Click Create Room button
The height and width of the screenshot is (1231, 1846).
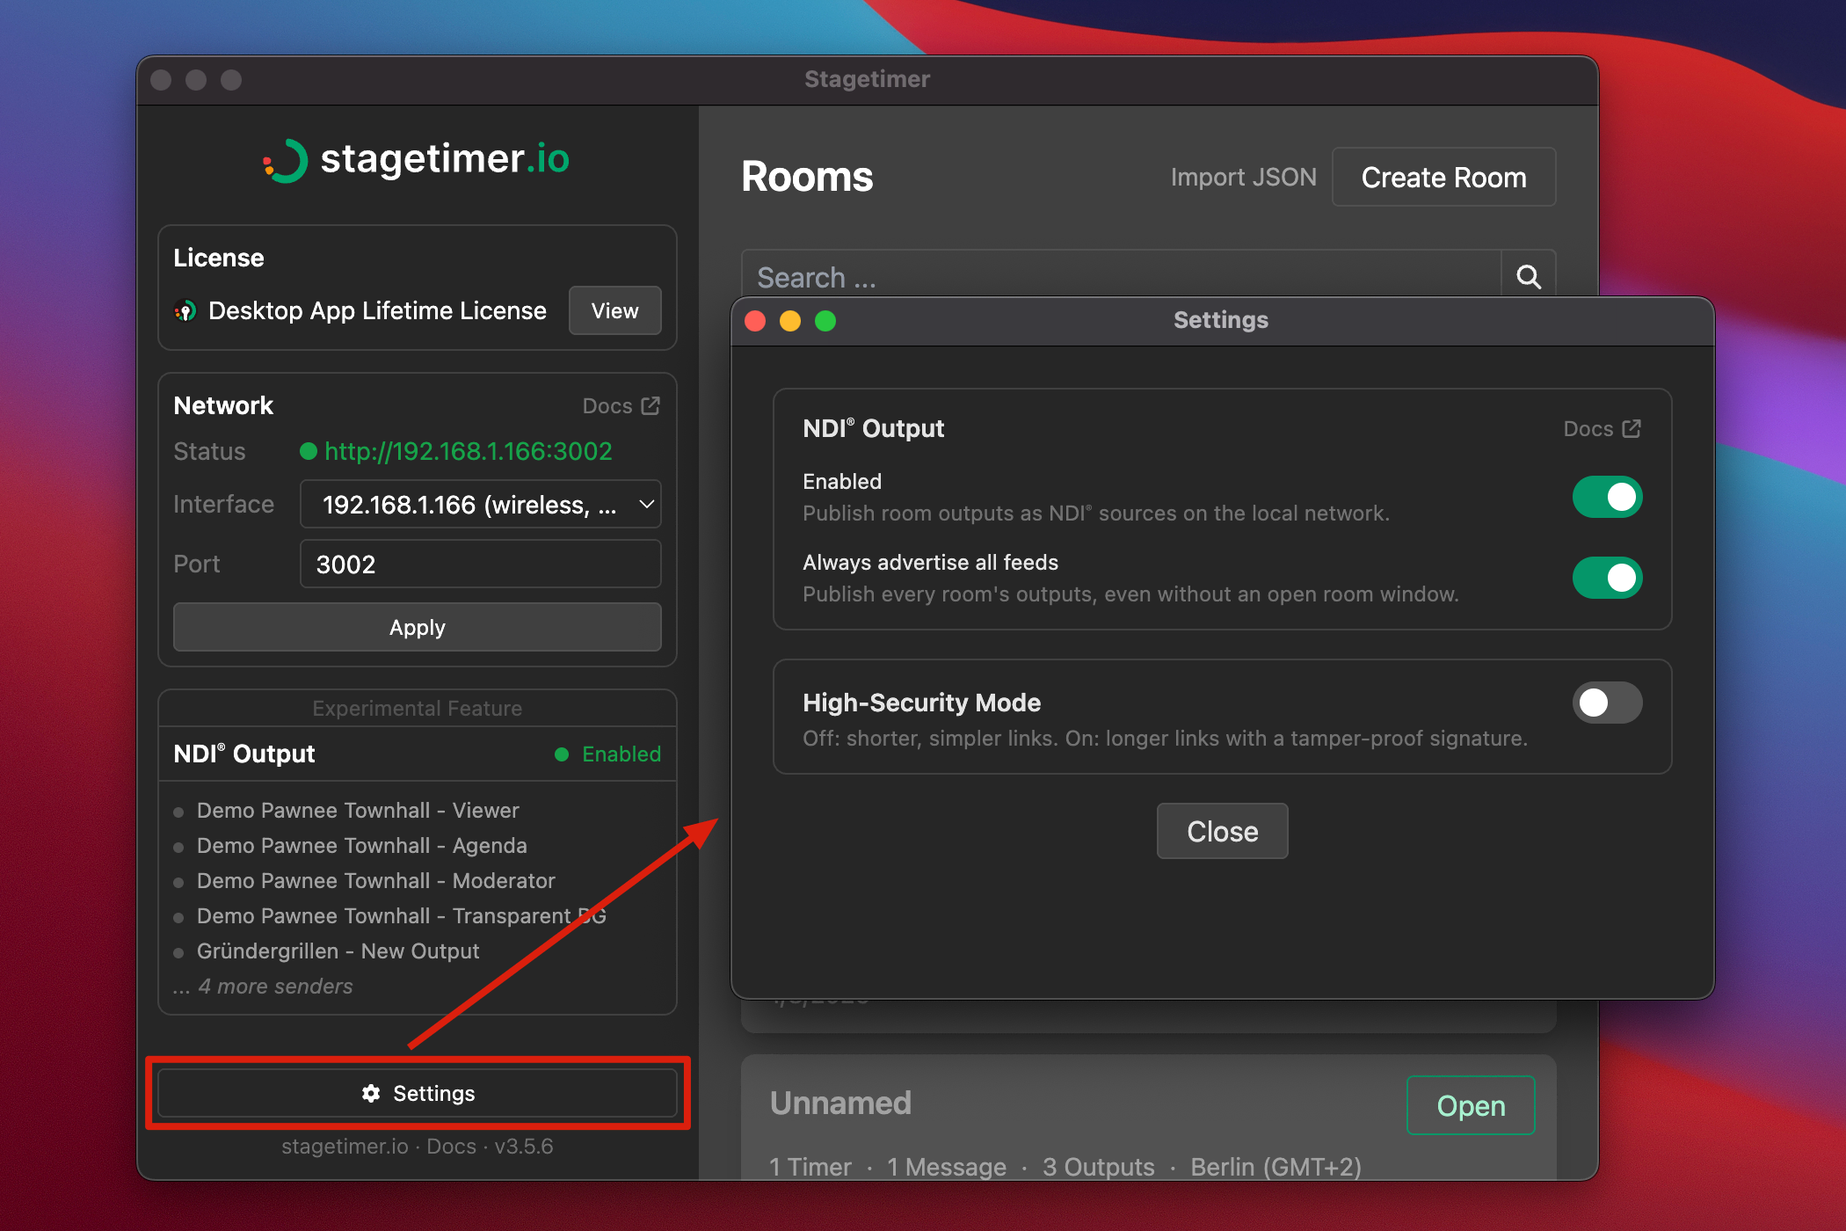(1443, 177)
